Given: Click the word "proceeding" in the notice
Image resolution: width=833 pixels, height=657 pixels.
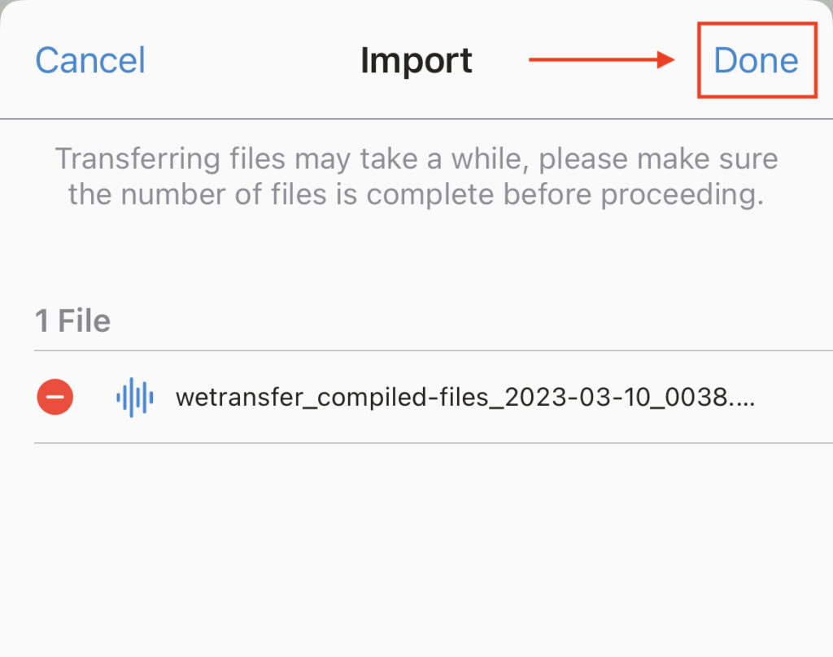Looking at the screenshot, I should pyautogui.click(x=683, y=194).
